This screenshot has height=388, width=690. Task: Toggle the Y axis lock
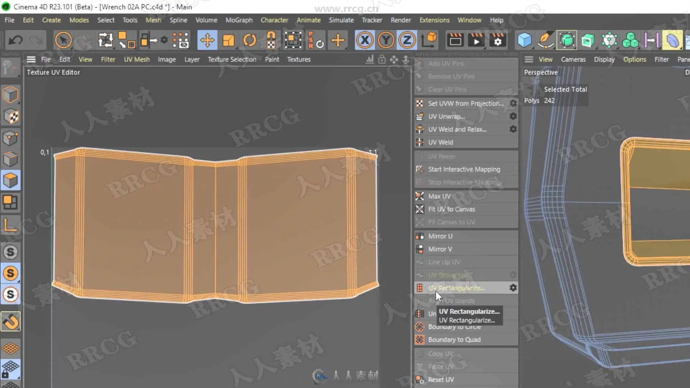tap(386, 40)
